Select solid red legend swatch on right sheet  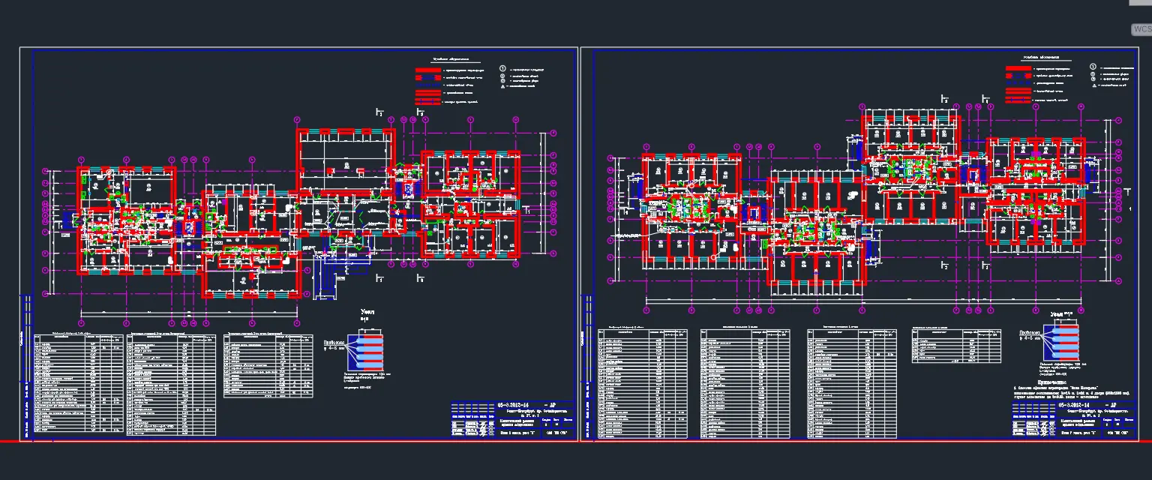tap(1018, 69)
